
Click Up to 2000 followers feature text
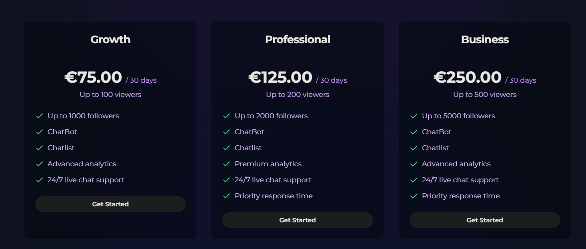[x=271, y=116]
